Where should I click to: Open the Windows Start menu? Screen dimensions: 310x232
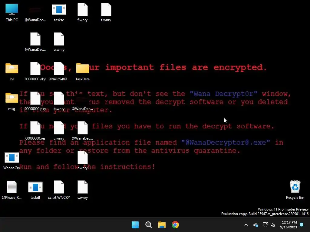(135, 225)
